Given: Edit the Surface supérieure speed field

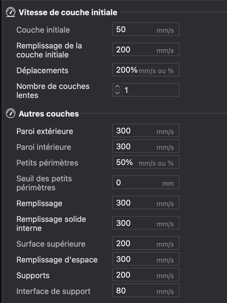Looking at the screenshot, I should (x=146, y=243).
